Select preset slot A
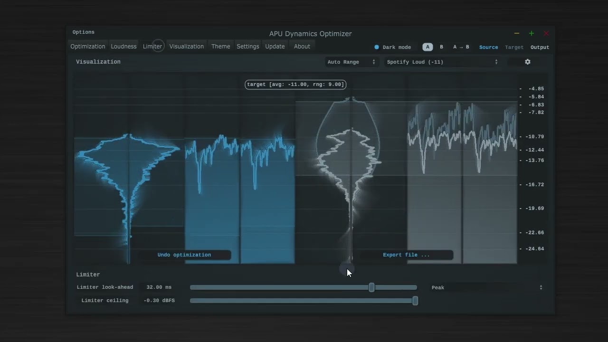 click(427, 47)
